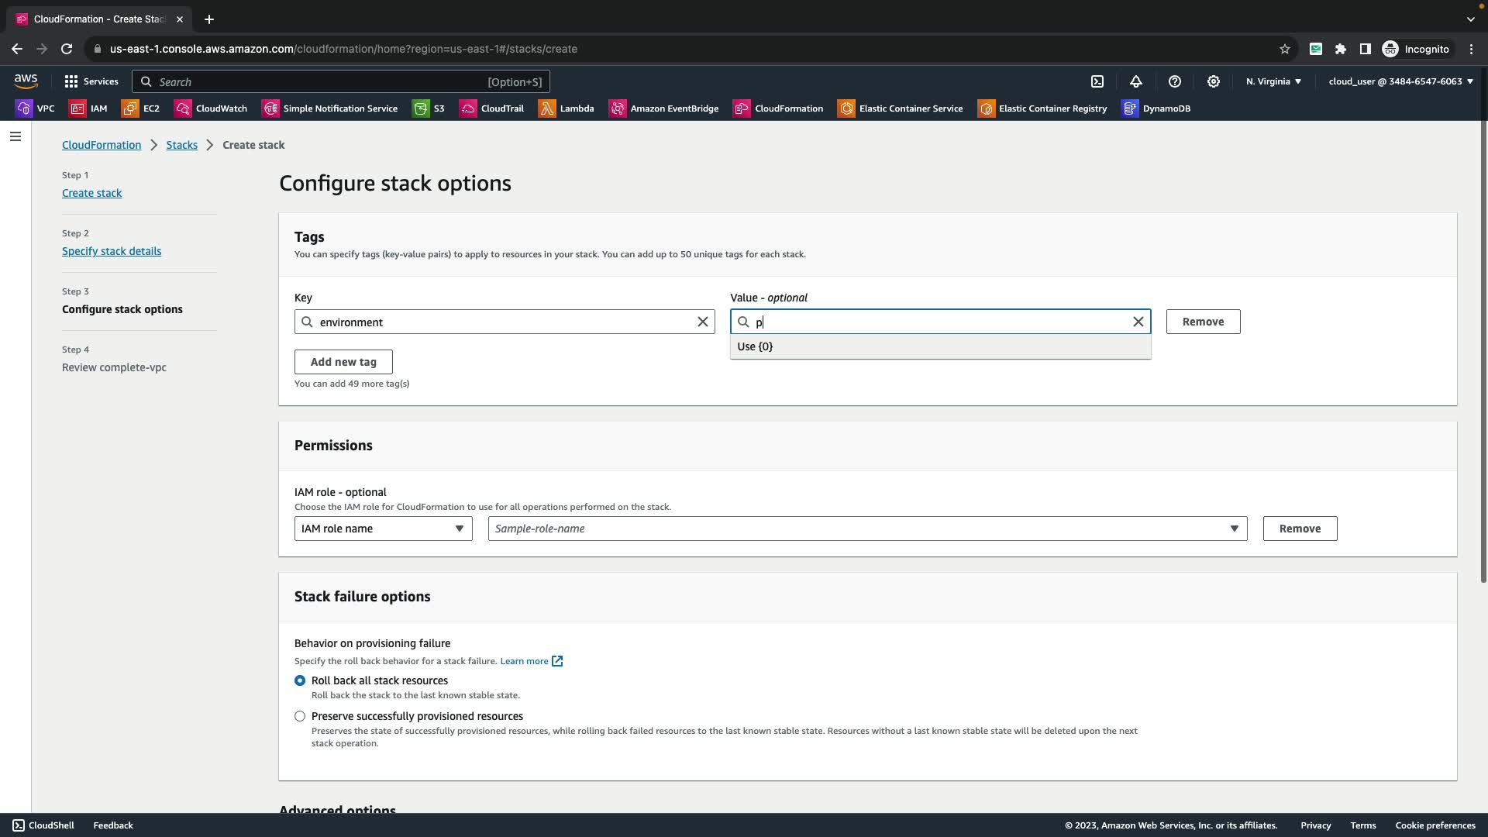
Task: Select Roll back all stack resources
Action: point(300,680)
